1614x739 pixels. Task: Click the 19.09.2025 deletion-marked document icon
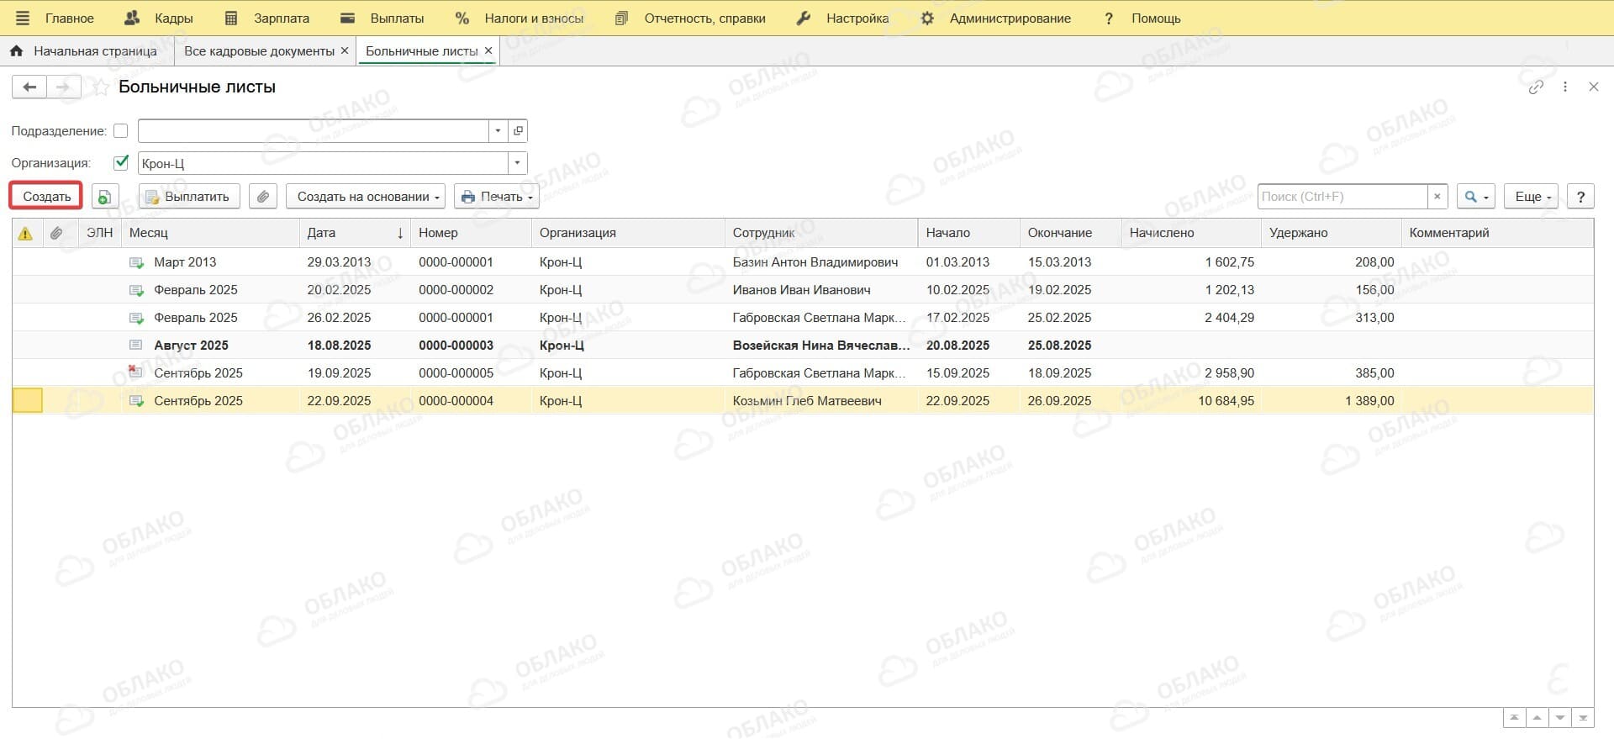coord(136,372)
